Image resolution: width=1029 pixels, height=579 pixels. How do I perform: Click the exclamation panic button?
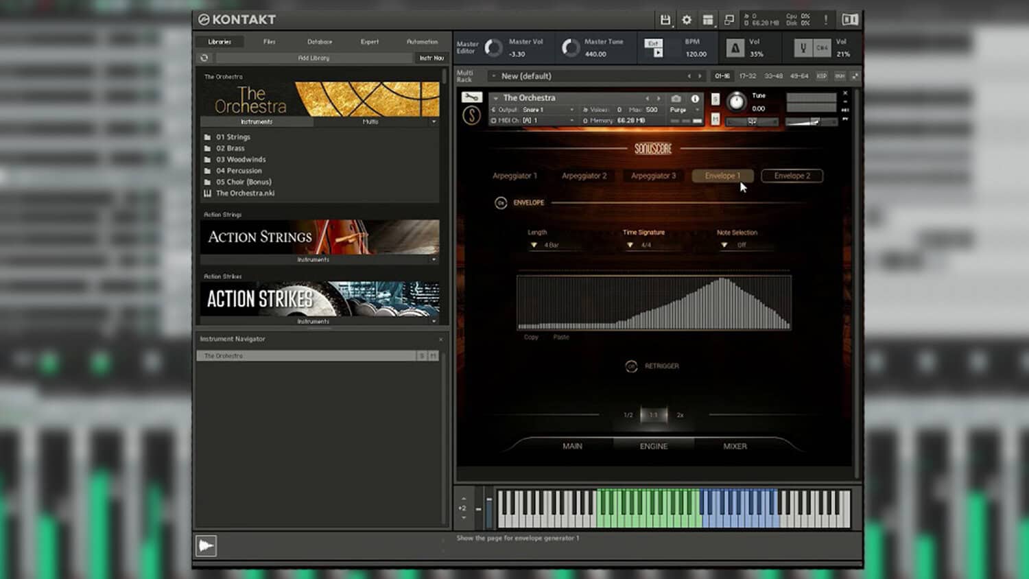coord(826,20)
